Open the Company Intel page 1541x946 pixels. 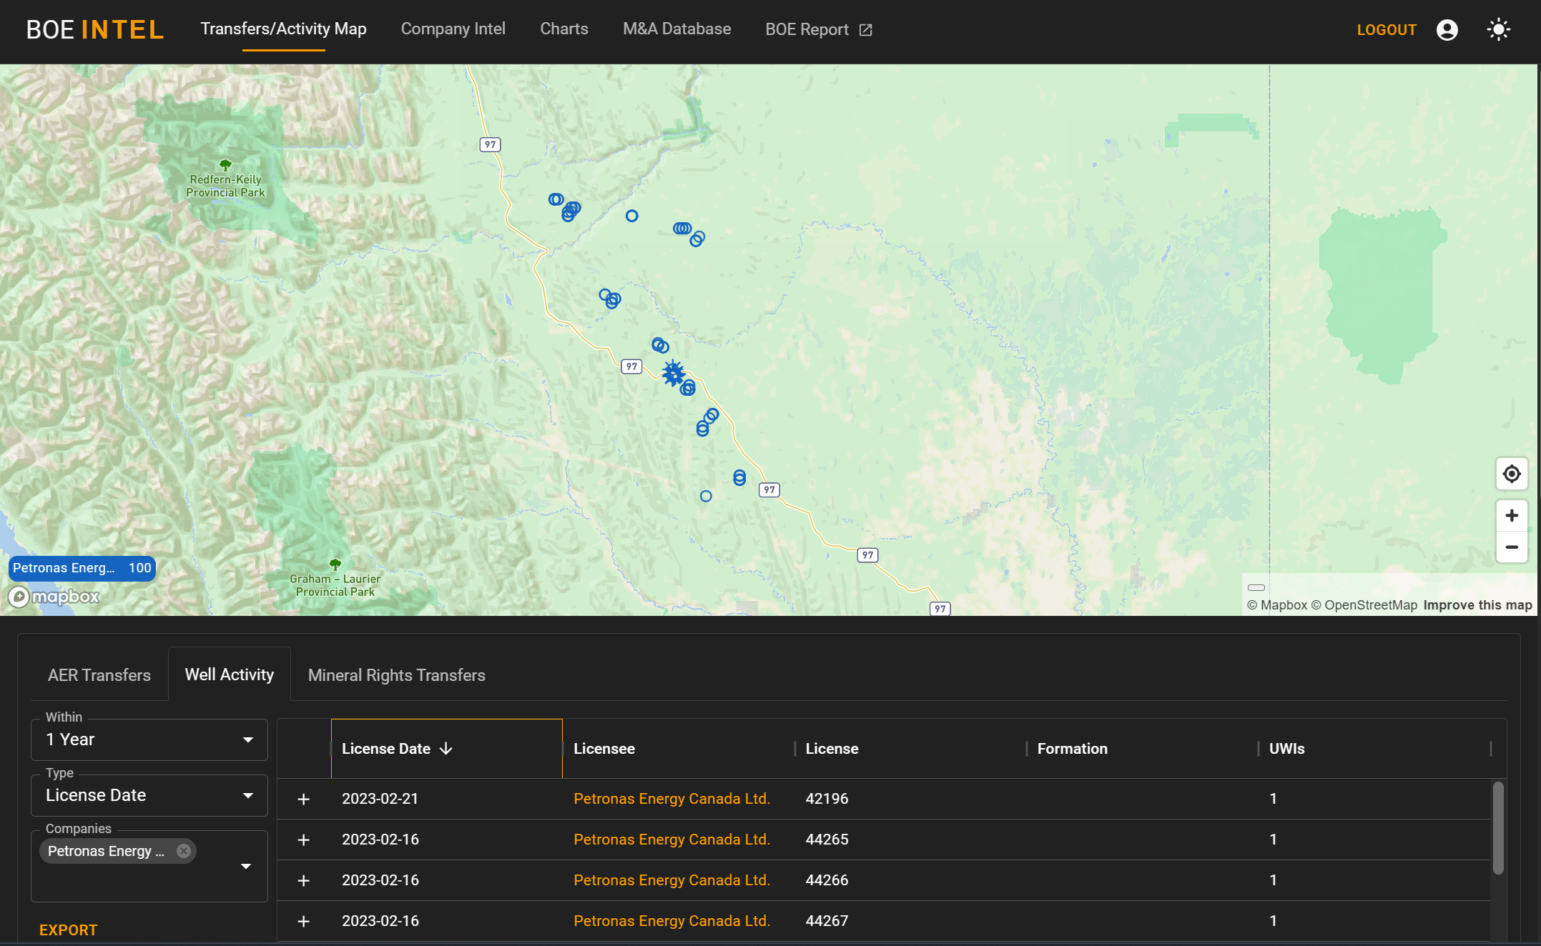coord(453,29)
